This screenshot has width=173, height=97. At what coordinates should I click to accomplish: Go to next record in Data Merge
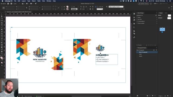(153, 45)
